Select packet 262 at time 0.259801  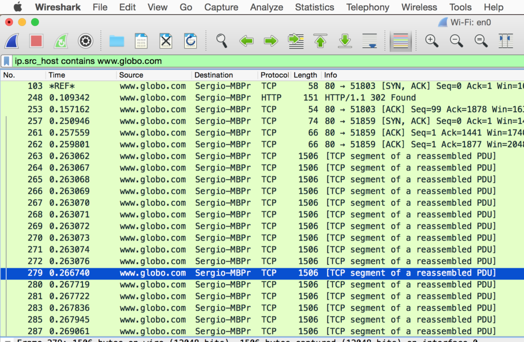262,145
